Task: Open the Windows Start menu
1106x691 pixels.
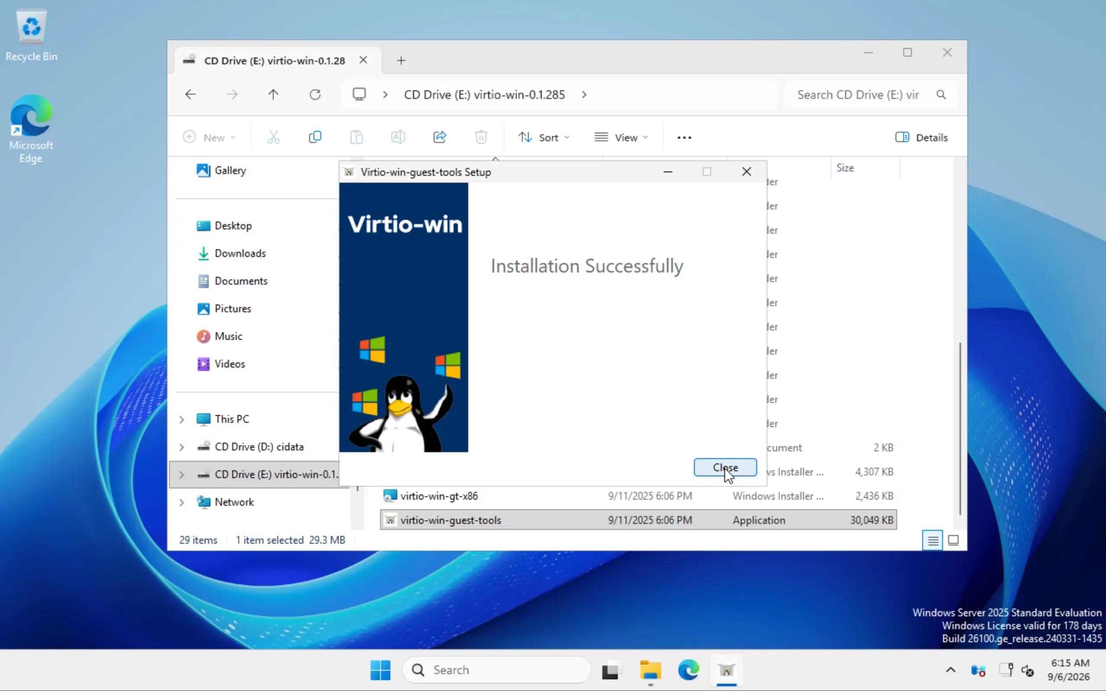Action: [380, 670]
